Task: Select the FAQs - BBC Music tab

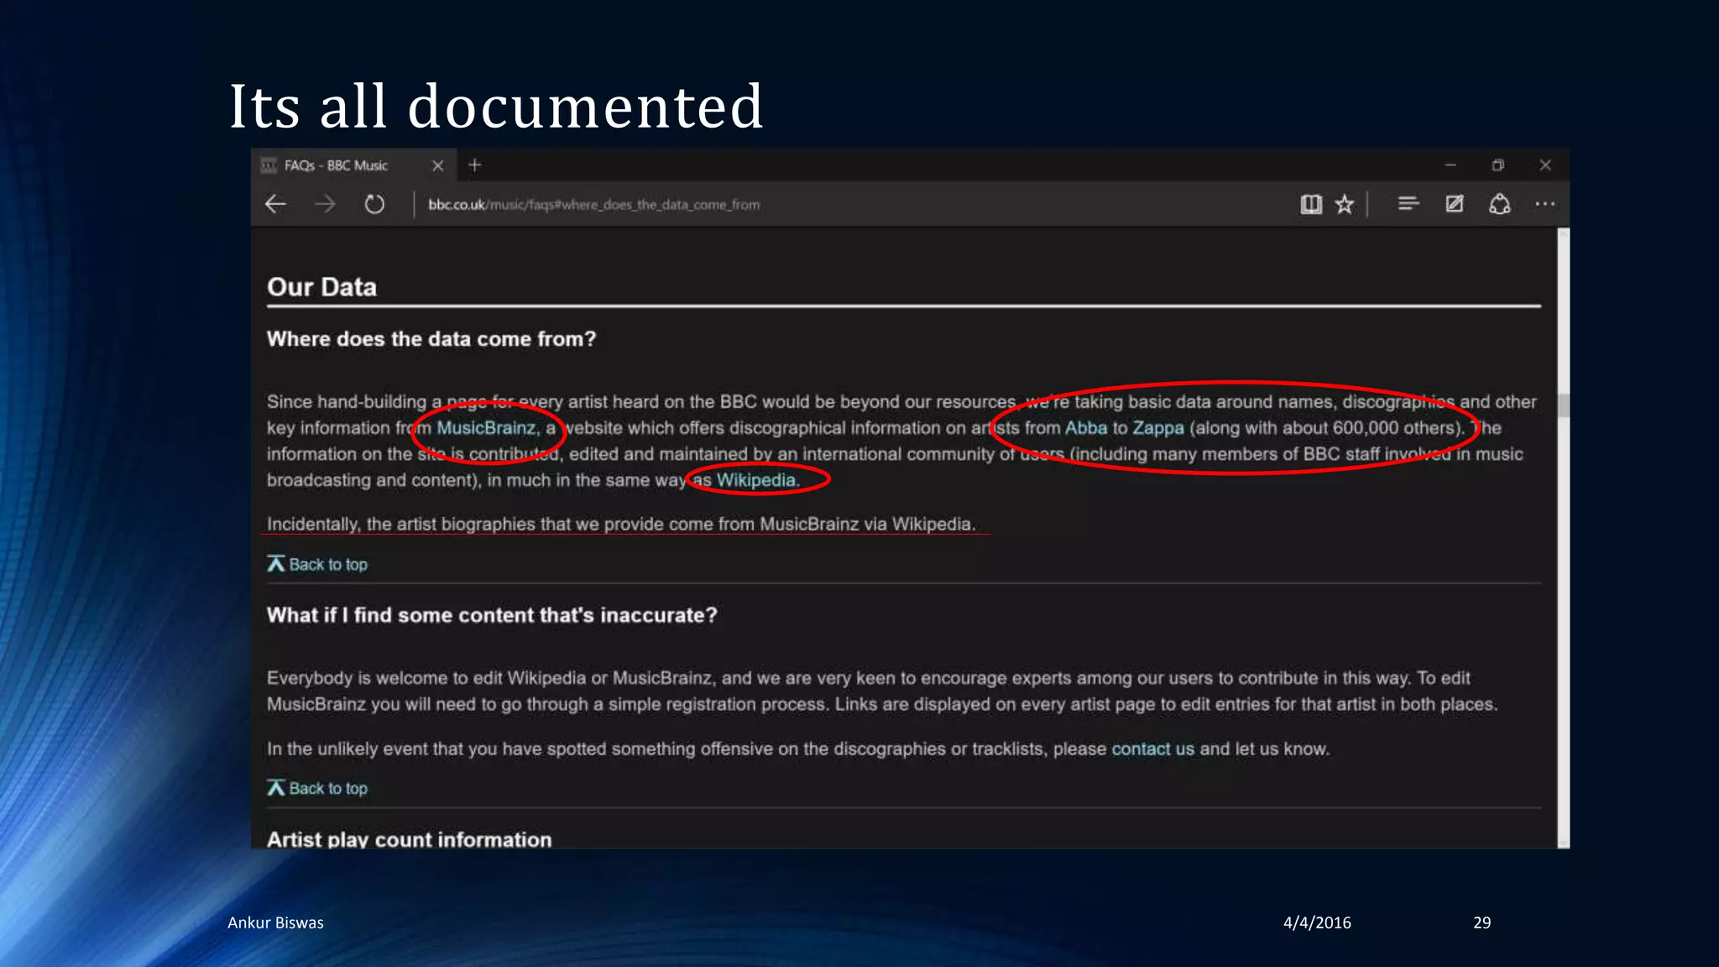Action: (336, 165)
